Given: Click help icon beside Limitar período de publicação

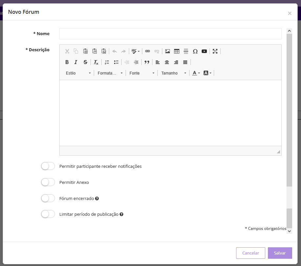Looking at the screenshot, I should pos(122,214).
